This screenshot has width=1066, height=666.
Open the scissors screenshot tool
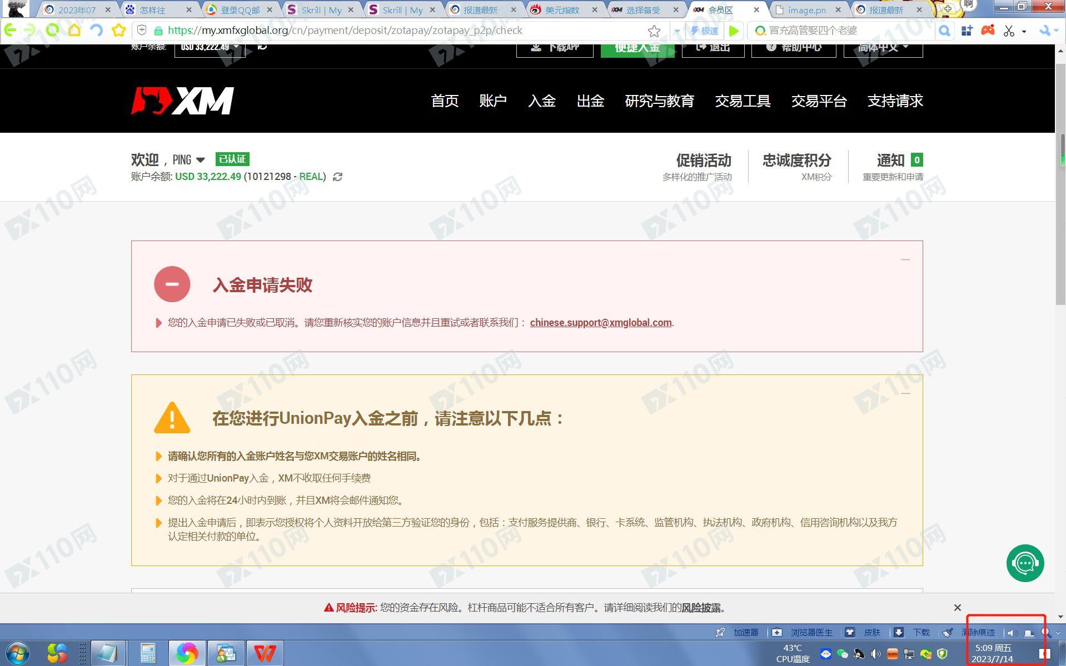[x=1009, y=31]
